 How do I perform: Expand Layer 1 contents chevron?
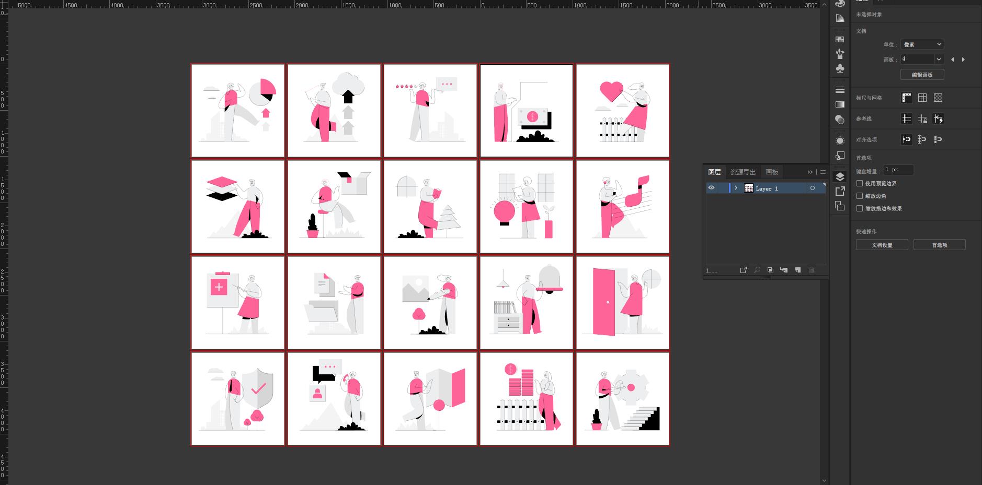pos(736,188)
